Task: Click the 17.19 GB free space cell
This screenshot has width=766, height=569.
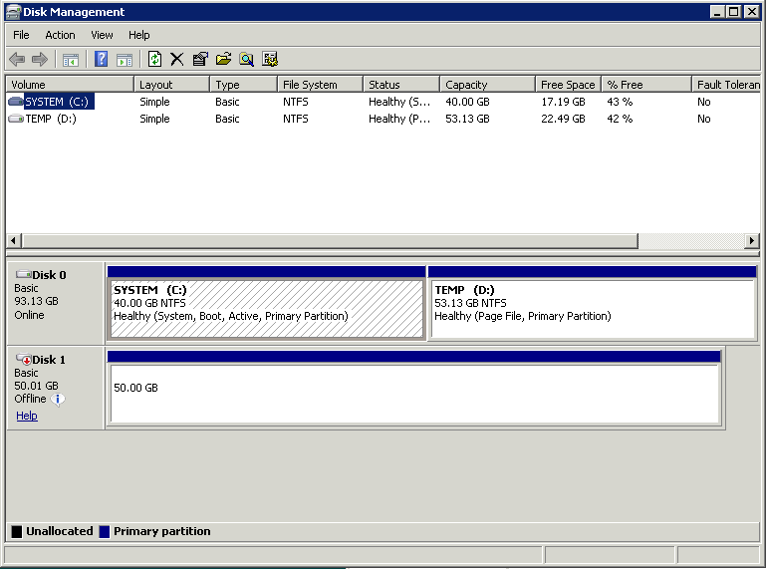Action: (563, 102)
